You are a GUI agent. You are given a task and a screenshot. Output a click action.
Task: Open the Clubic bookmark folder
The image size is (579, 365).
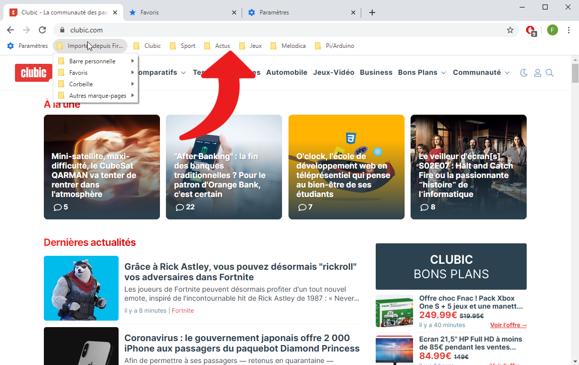tap(147, 46)
